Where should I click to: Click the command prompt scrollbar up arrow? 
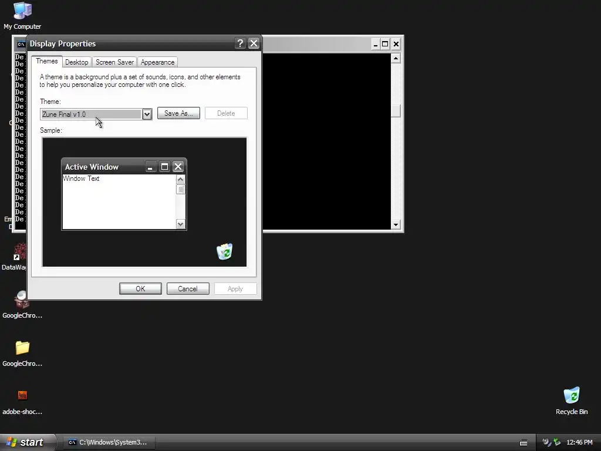point(396,58)
